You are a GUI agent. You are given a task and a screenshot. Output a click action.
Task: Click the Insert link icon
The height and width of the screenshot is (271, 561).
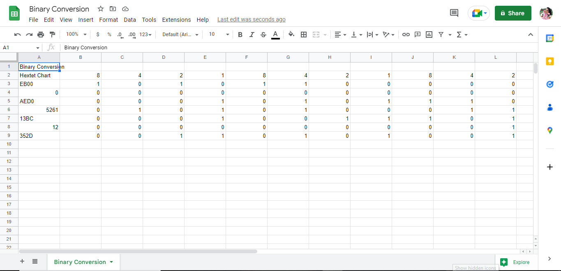click(406, 35)
